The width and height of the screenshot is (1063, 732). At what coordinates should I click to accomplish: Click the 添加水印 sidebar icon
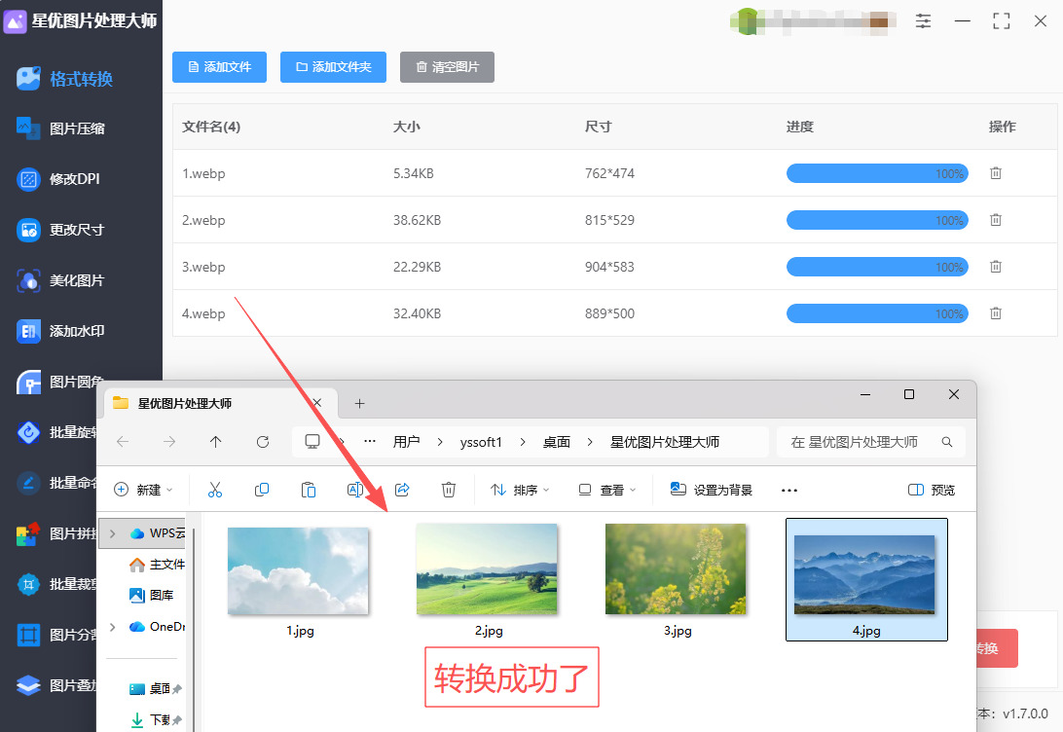28,331
